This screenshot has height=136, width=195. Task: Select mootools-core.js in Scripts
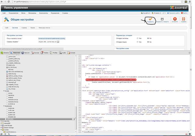click(13, 99)
